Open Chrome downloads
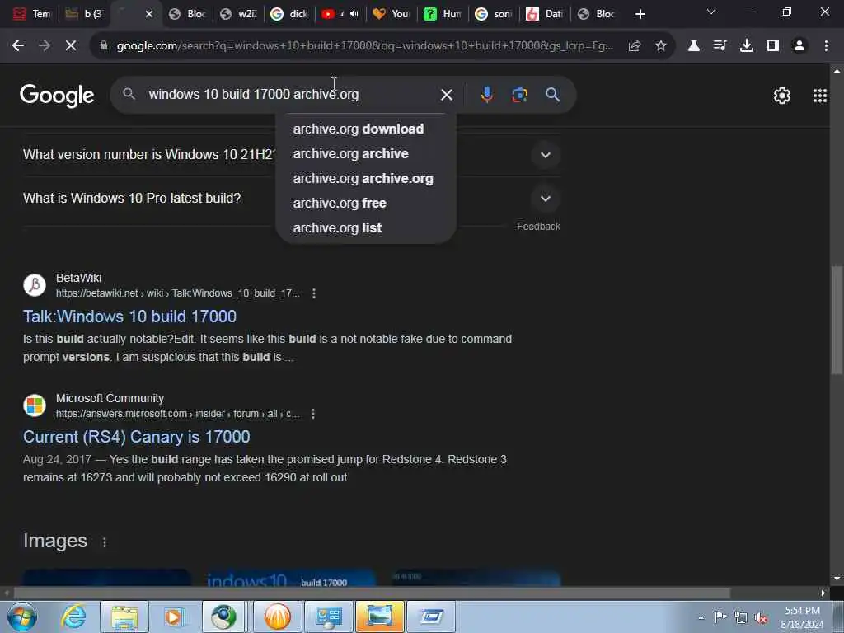This screenshot has width=844, height=633. (746, 46)
